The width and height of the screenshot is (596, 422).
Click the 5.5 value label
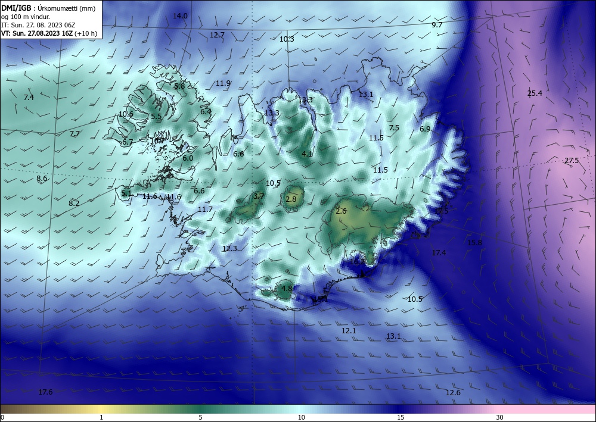tap(156, 117)
